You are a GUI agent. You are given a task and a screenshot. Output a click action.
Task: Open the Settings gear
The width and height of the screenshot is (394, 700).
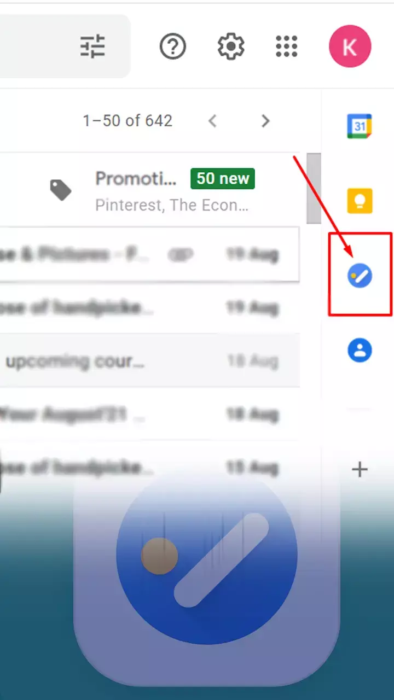(x=231, y=46)
